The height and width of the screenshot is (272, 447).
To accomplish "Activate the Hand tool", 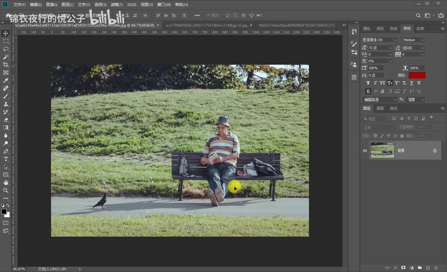I will [6, 182].
